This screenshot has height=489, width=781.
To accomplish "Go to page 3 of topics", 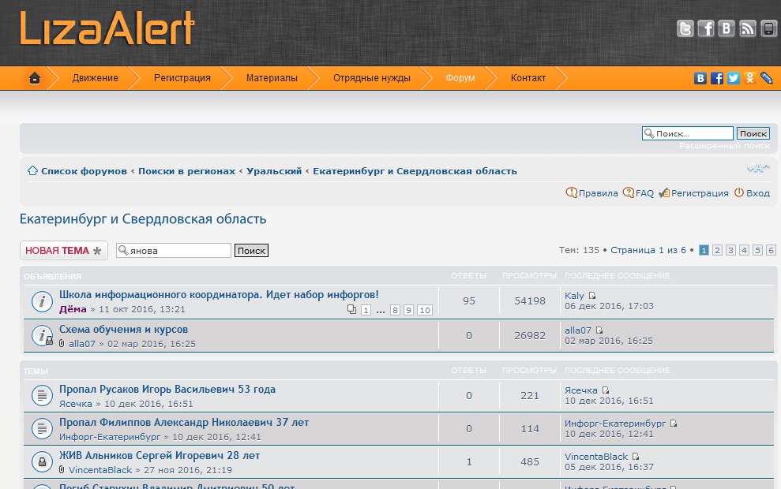I will coord(730,250).
